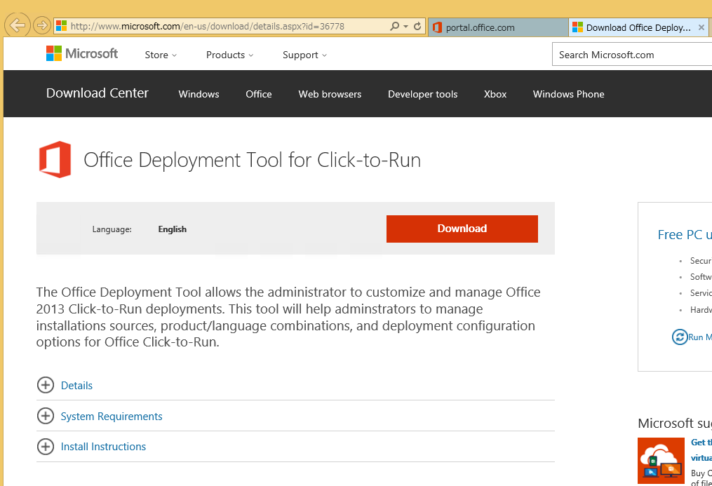Click the red Download button

[x=462, y=229]
